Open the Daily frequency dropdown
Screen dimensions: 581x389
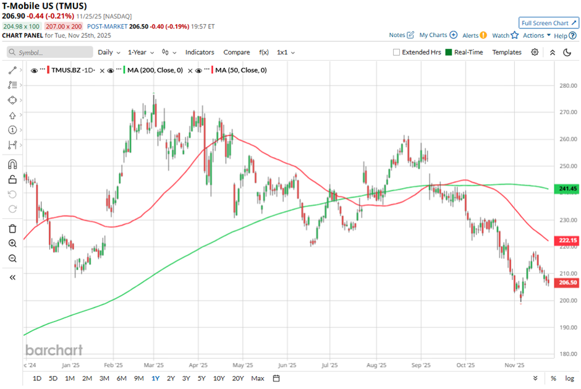(109, 53)
